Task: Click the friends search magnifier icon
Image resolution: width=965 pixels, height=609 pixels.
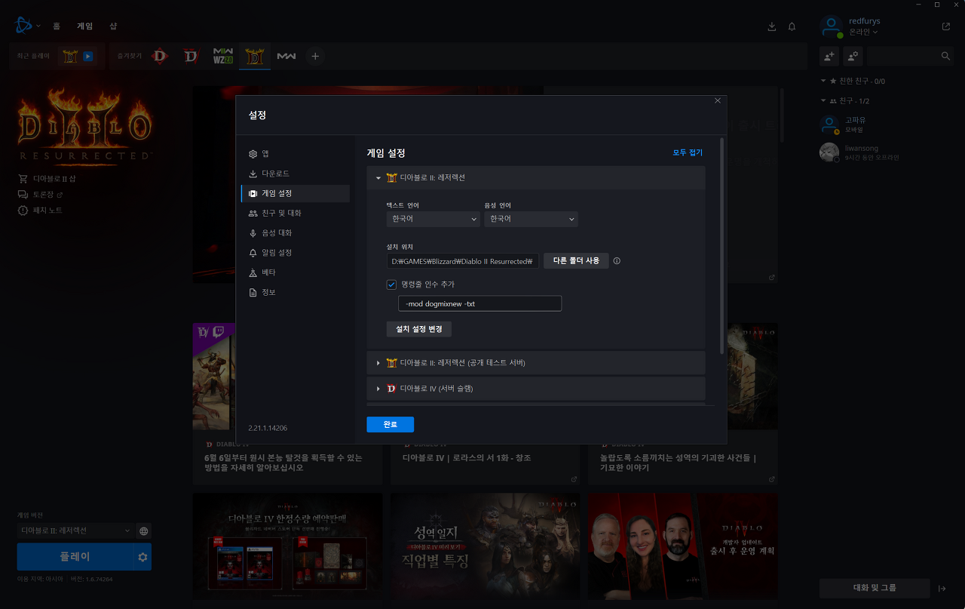Action: [x=945, y=56]
